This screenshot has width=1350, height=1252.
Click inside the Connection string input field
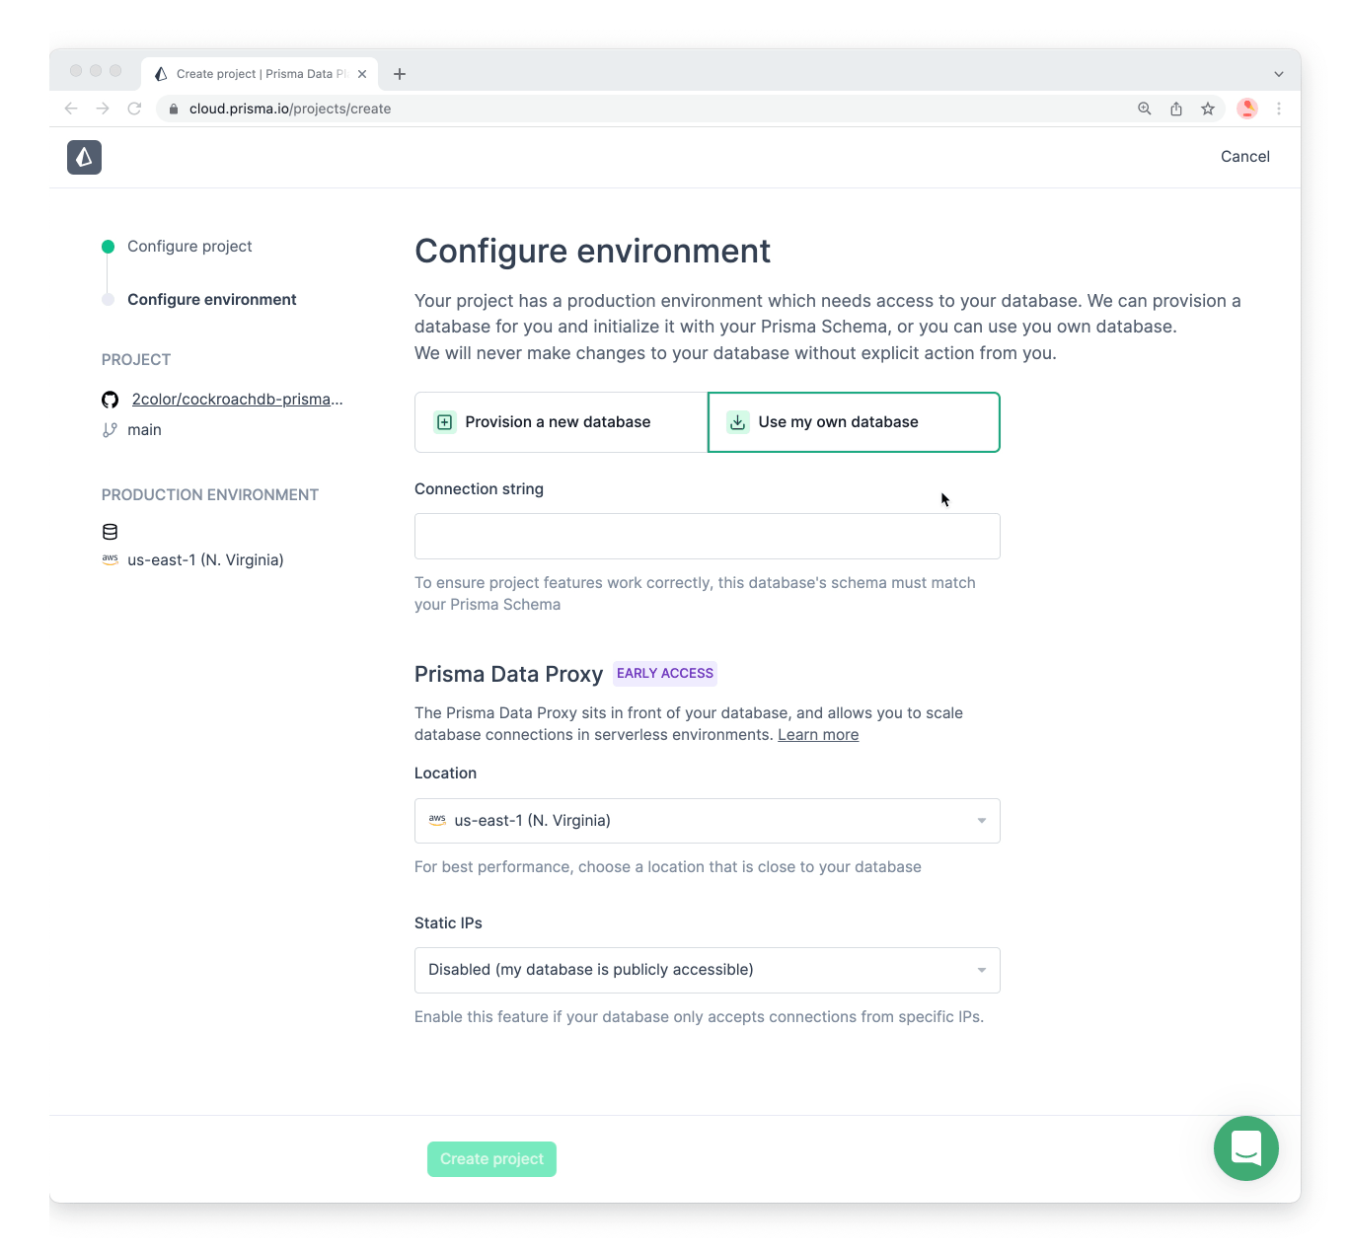[x=707, y=536]
